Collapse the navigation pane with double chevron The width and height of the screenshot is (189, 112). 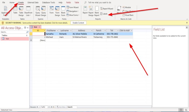pyautogui.click(x=28, y=28)
